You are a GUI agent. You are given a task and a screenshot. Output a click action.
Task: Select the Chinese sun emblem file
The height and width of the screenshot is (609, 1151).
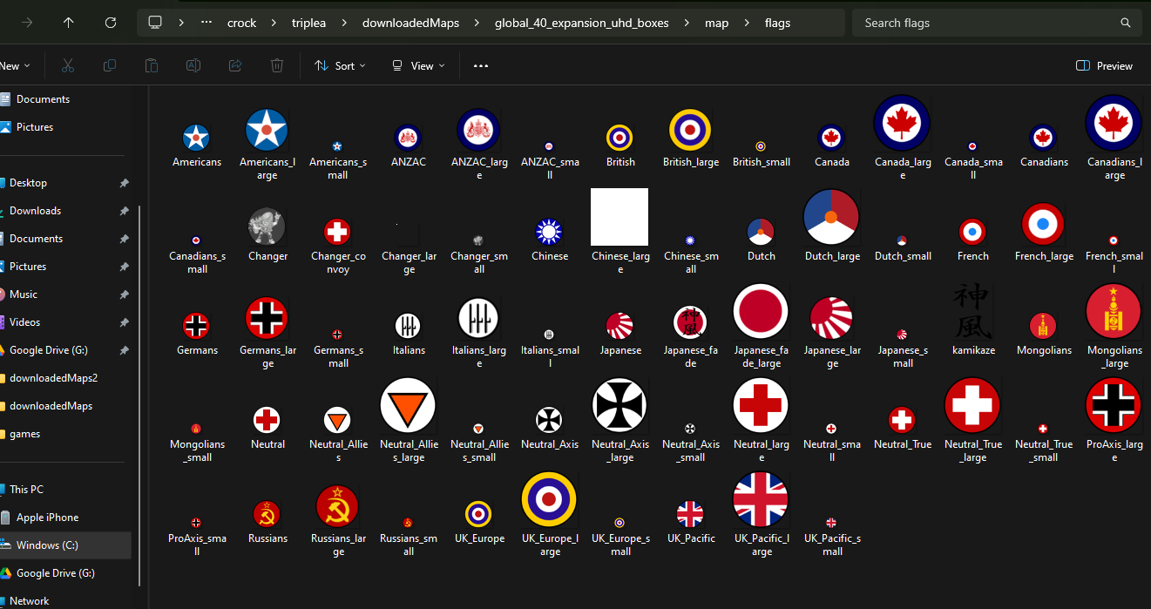[549, 232]
